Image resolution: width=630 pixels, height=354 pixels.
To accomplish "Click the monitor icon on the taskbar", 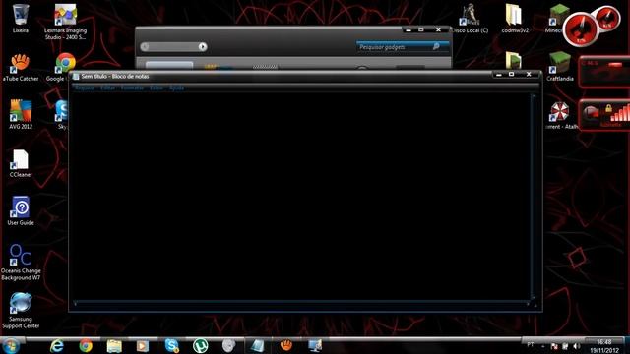I will point(315,345).
